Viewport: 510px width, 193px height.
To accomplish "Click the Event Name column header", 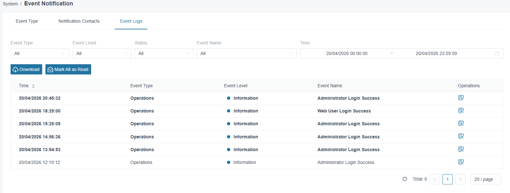I will [330, 86].
